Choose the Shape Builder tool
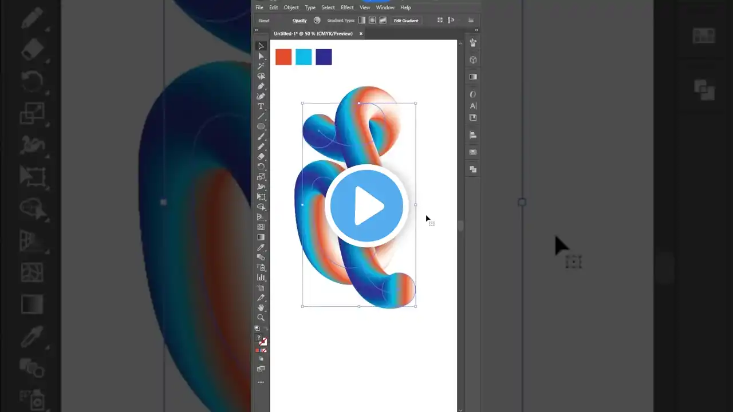 click(261, 207)
